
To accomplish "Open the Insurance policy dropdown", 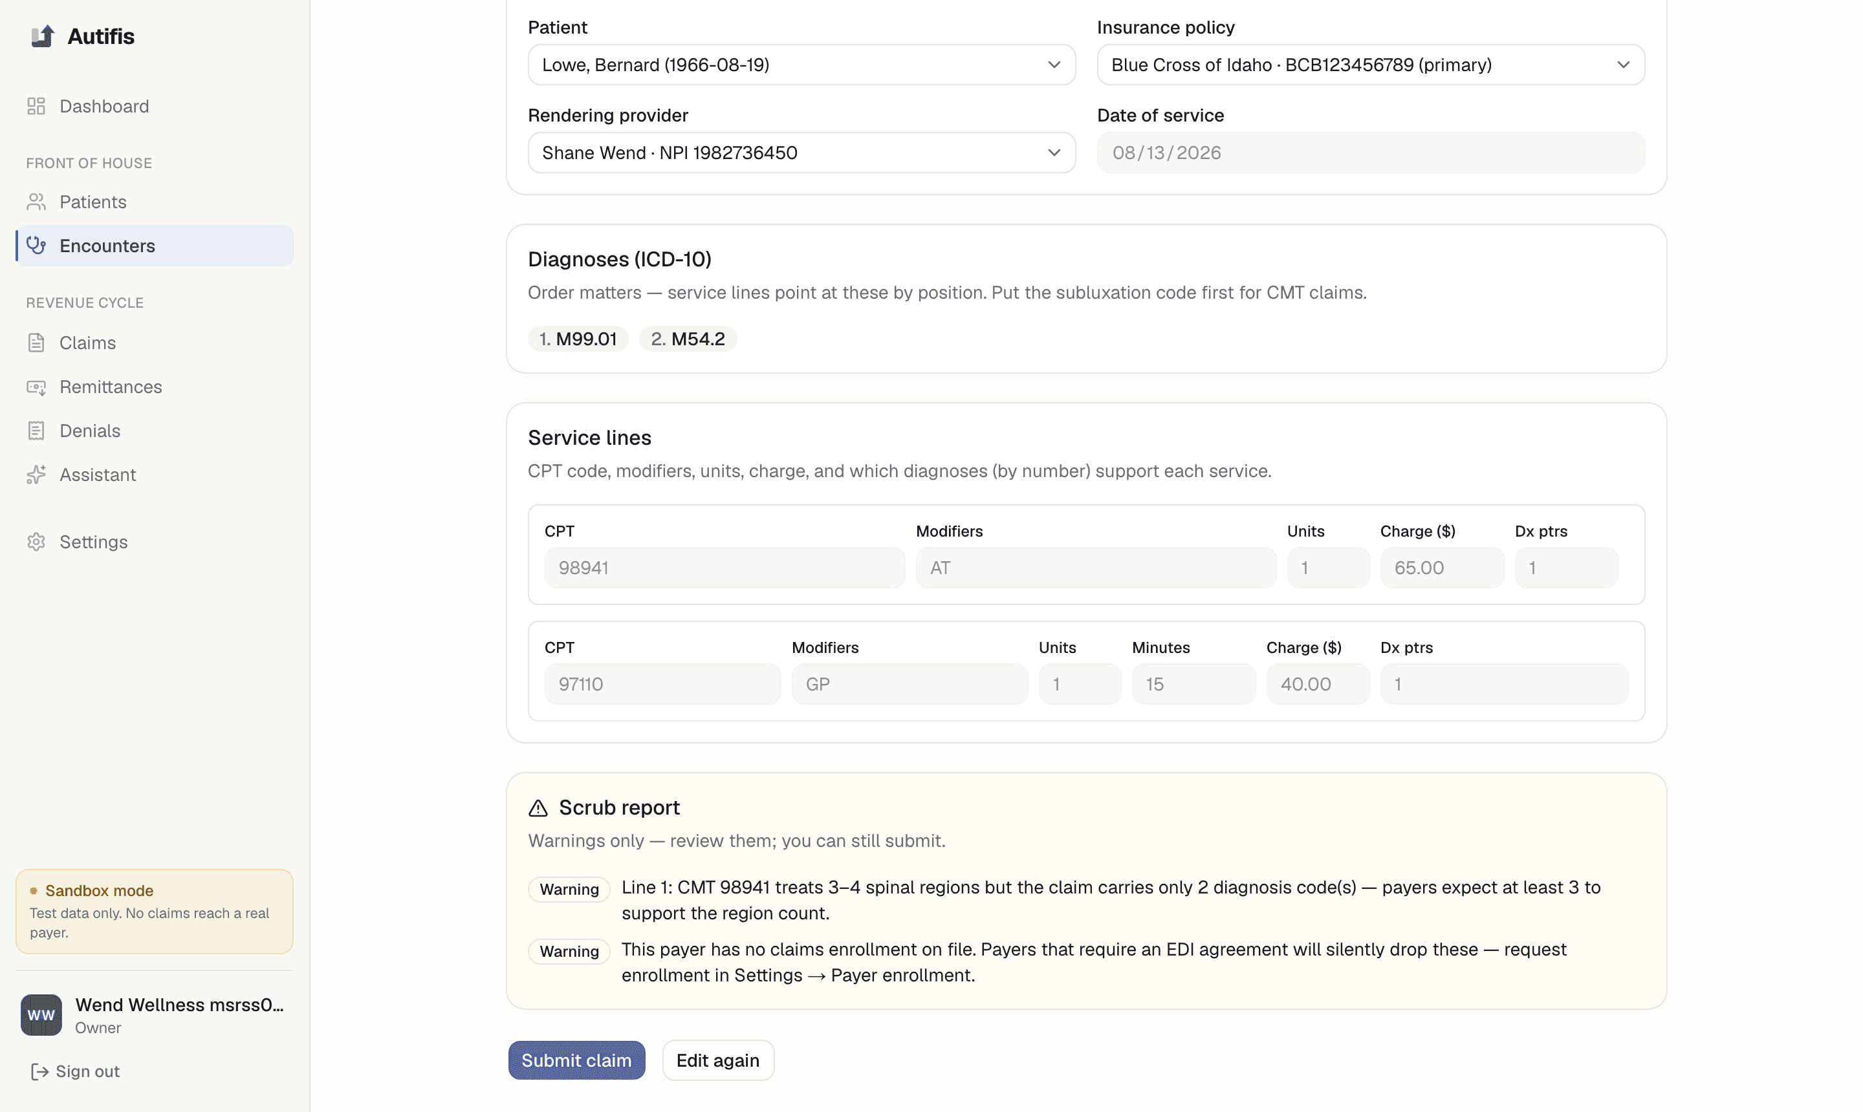I will tap(1371, 65).
